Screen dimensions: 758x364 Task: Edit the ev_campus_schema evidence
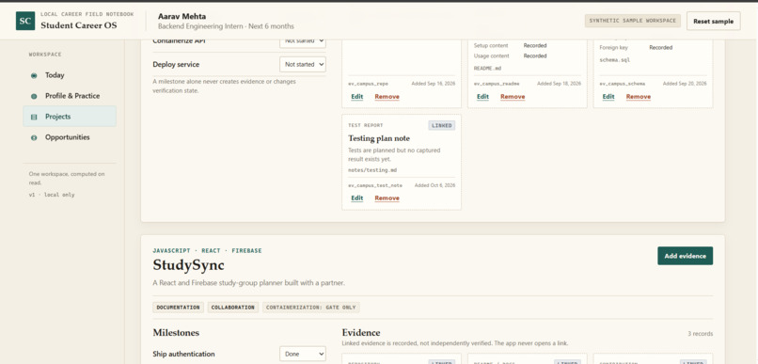coord(608,97)
